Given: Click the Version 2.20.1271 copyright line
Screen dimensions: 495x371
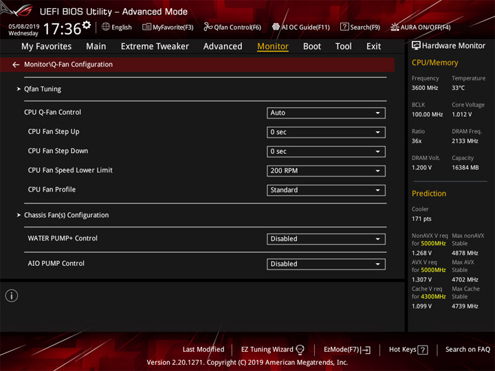Looking at the screenshot, I should (247, 363).
